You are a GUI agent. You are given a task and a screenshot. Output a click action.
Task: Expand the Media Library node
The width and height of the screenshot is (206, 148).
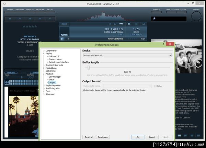click(x=44, y=68)
